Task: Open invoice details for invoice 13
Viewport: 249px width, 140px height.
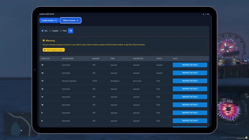Action: pos(190,81)
